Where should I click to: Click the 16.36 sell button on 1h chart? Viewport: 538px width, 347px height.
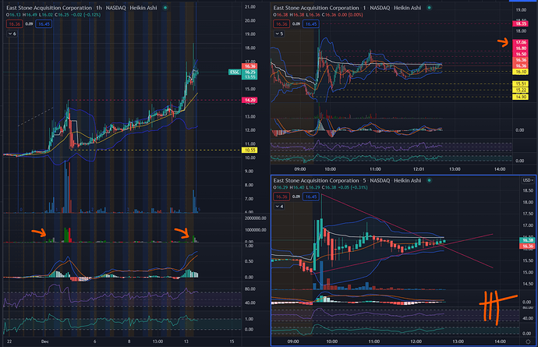tap(14, 24)
